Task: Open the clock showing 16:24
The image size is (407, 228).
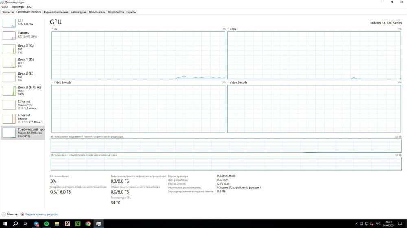Action: [389, 224]
